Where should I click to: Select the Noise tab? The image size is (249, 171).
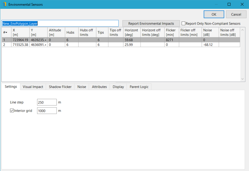[82, 87]
